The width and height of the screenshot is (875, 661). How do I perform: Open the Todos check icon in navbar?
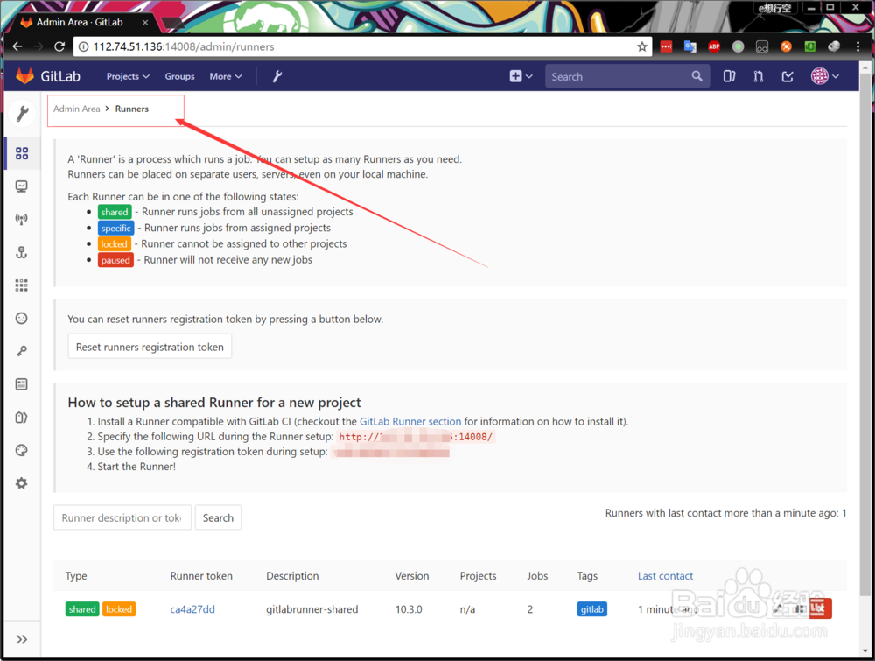click(787, 76)
